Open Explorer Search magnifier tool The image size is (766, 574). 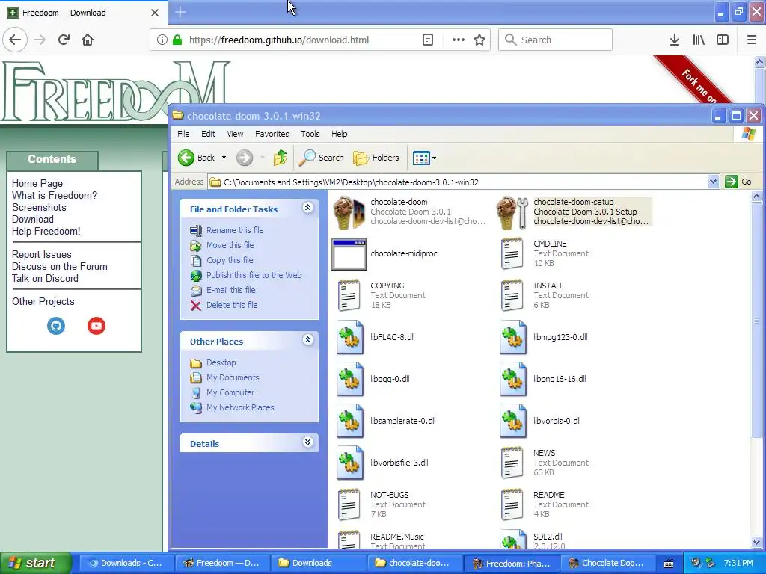[x=321, y=158]
